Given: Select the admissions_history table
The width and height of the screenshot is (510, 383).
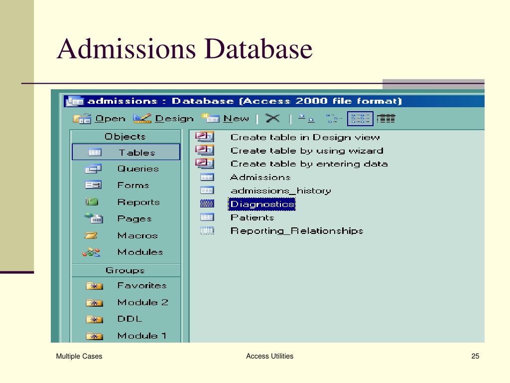Looking at the screenshot, I should click(x=281, y=191).
